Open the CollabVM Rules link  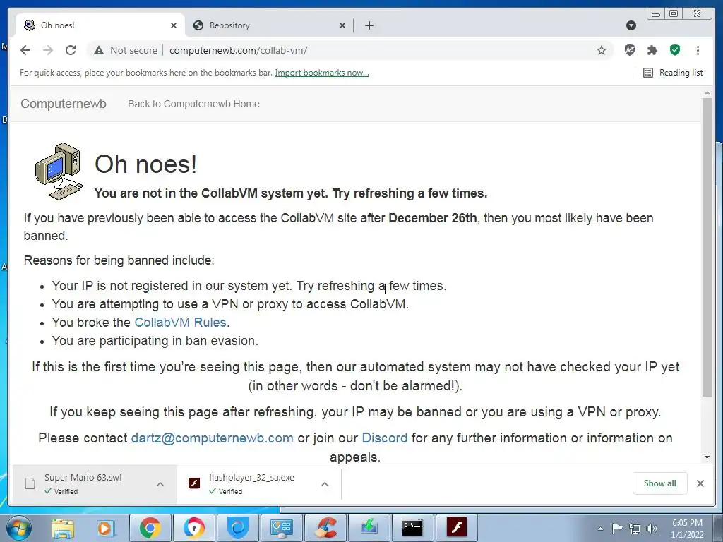[180, 322]
